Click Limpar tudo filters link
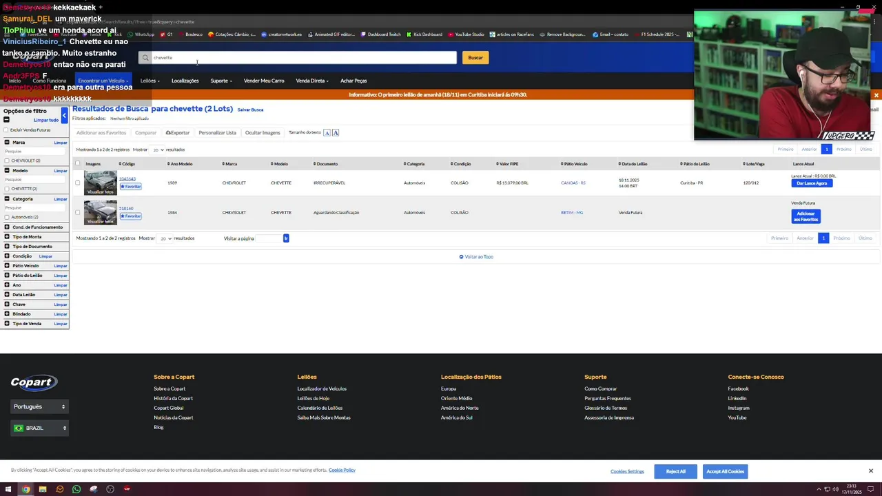Viewport: 882px width, 496px height. click(46, 120)
